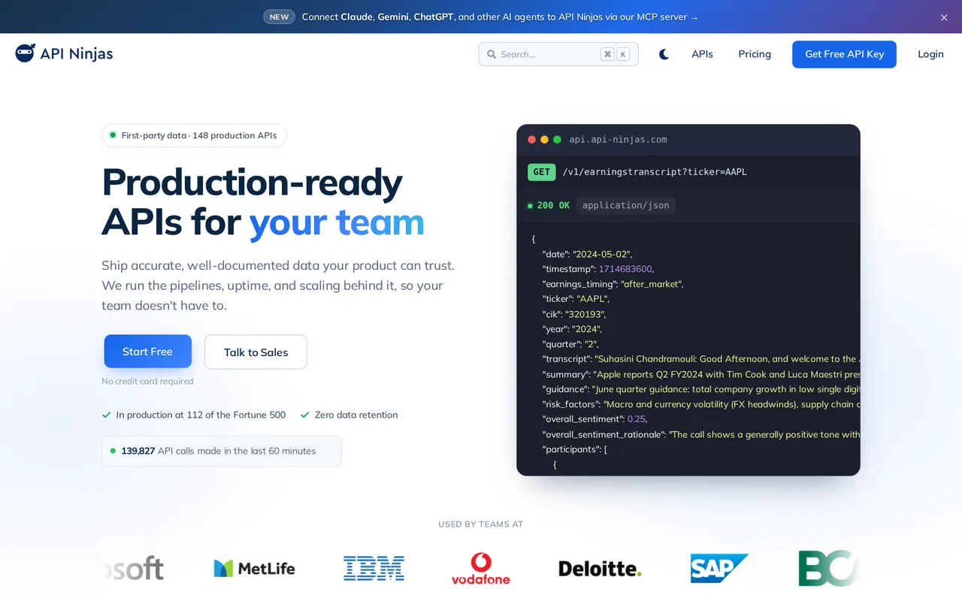Click the "date": "2024-05-02" line
This screenshot has height=601, width=962.
coord(587,254)
